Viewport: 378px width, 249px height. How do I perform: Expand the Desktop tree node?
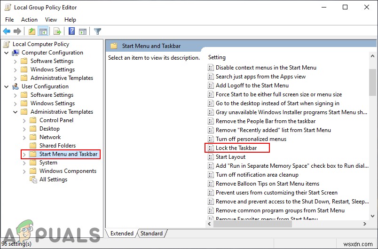click(x=24, y=129)
